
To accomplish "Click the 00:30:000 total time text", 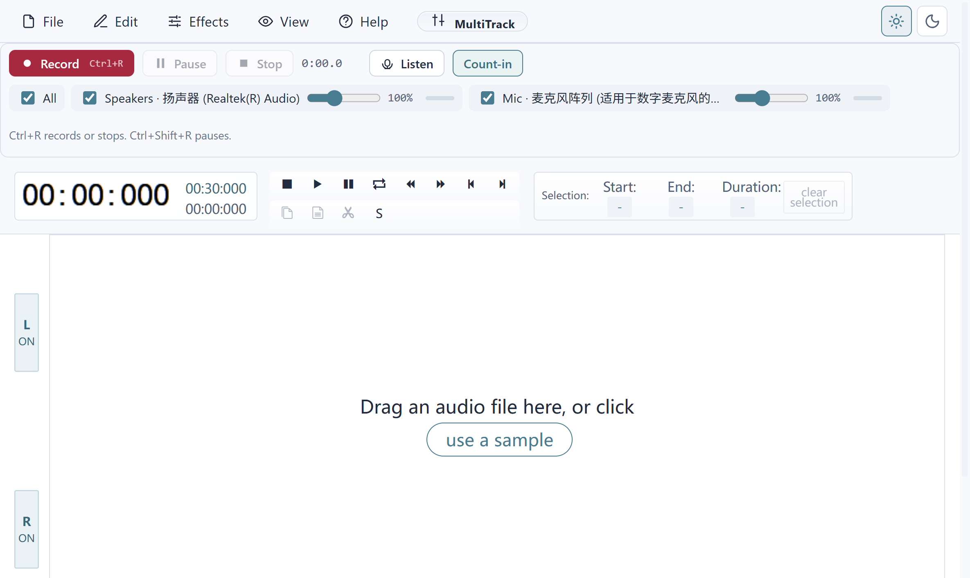I will [x=216, y=189].
